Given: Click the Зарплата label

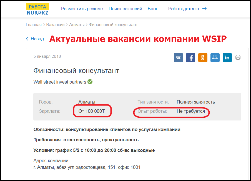Looking at the screenshot, I should (49, 111).
